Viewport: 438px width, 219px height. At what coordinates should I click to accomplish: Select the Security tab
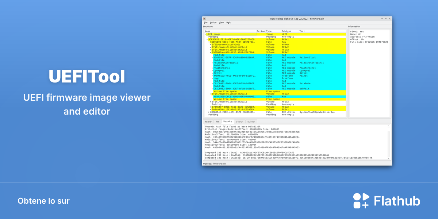coord(227,121)
